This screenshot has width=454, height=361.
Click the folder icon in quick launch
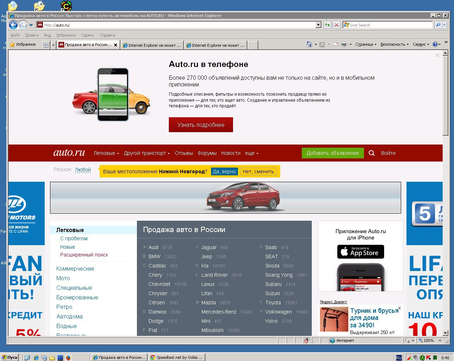(x=52, y=357)
